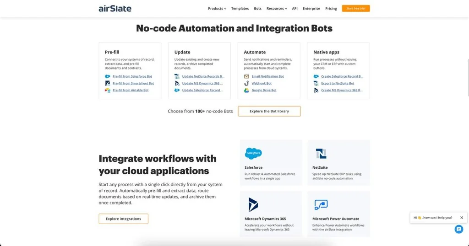This screenshot has width=469, height=246.
Task: Open the Bots nav item
Action: tap(257, 8)
